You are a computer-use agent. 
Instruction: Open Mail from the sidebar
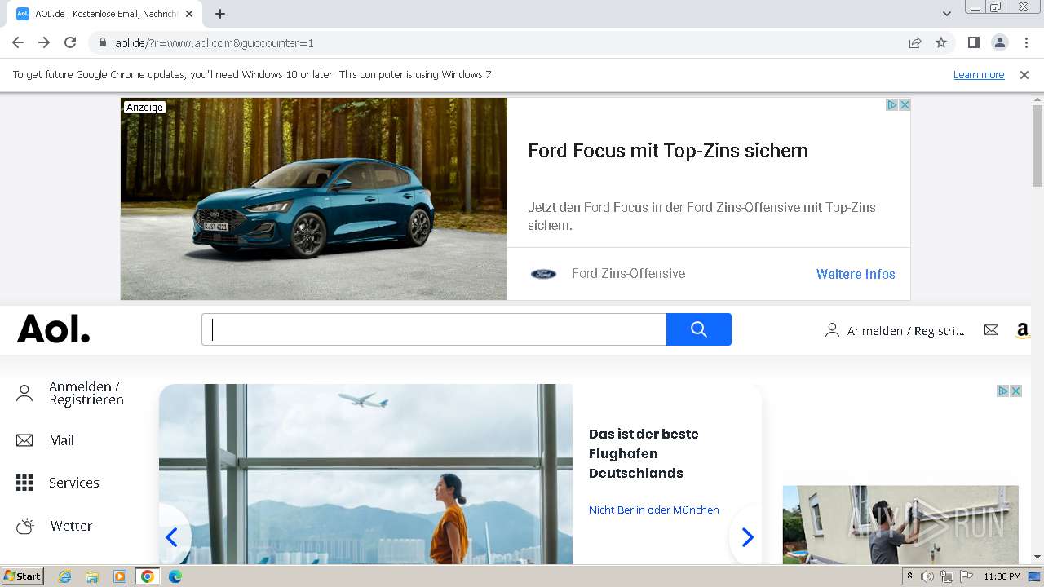(x=61, y=440)
